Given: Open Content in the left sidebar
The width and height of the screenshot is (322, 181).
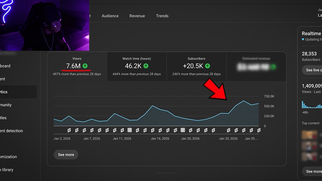Looking at the screenshot, I should (x=3, y=79).
